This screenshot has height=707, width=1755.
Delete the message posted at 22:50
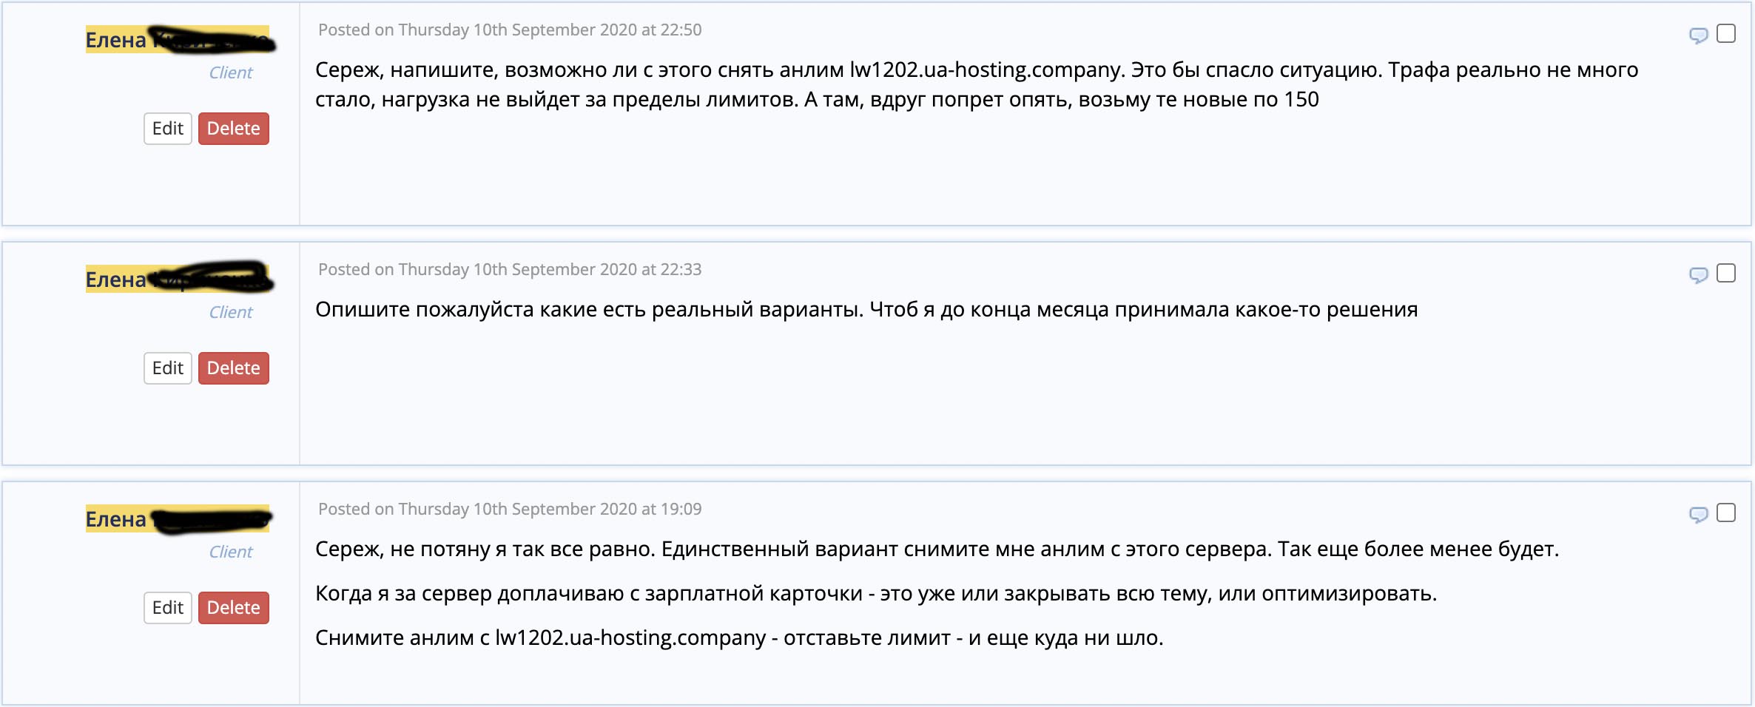click(233, 129)
